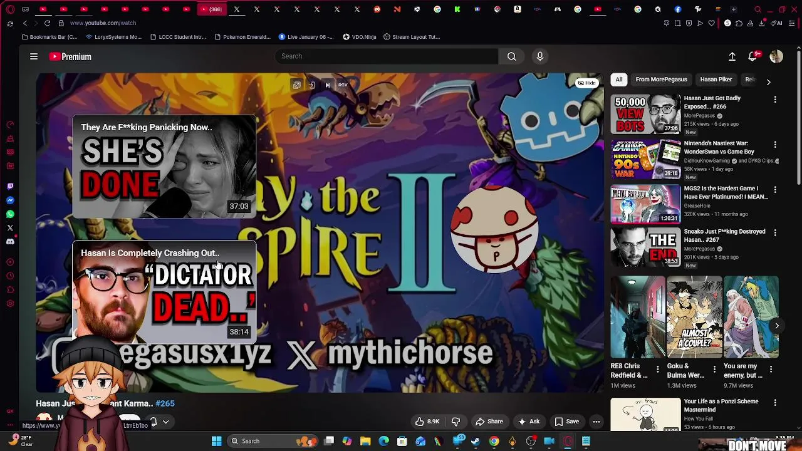The height and width of the screenshot is (451, 802).
Task: Dislike the video
Action: [456, 422]
